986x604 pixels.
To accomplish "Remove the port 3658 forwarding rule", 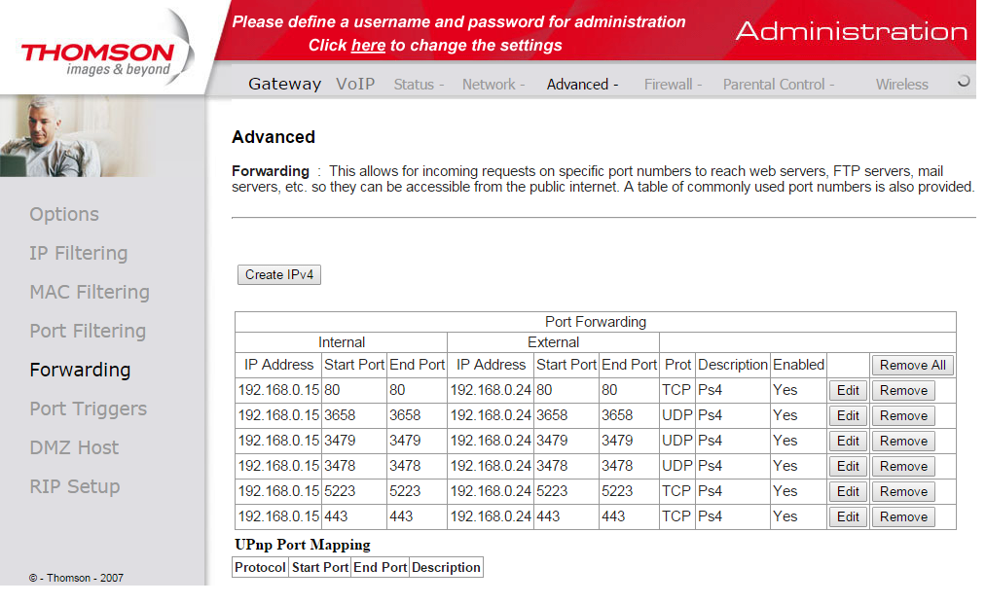I will pos(903,415).
